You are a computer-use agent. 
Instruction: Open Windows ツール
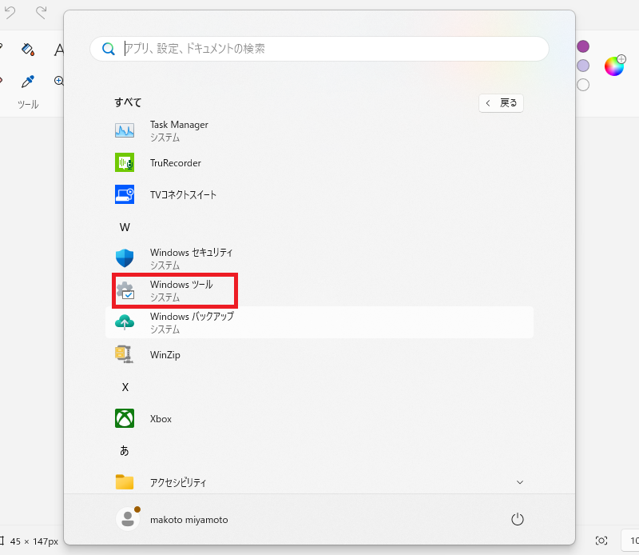tap(181, 290)
